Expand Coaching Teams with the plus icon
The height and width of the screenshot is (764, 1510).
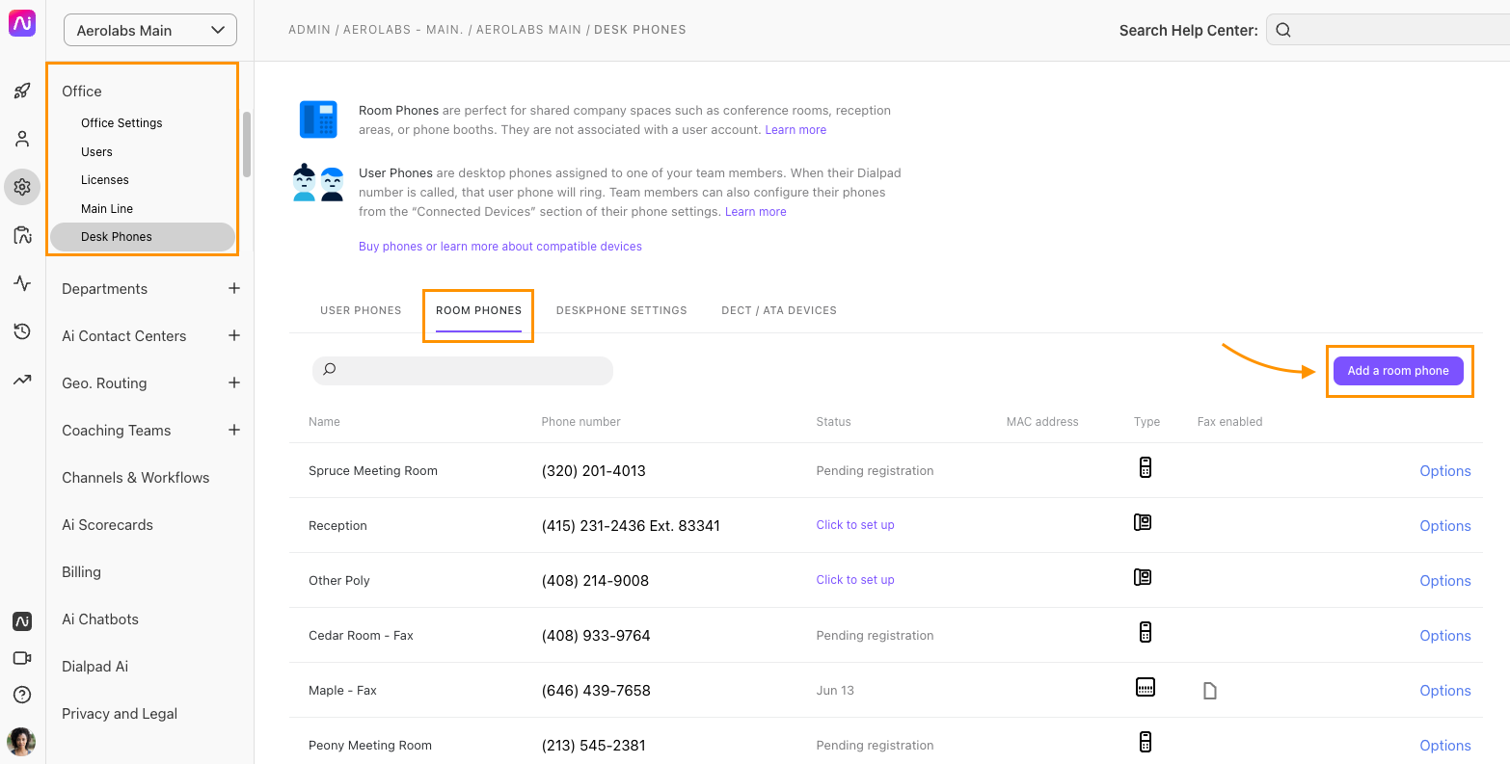[x=234, y=430]
